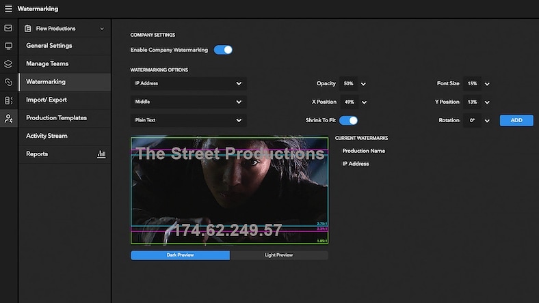Select the Production Name current watermark
Image resolution: width=539 pixels, height=303 pixels.
point(364,151)
